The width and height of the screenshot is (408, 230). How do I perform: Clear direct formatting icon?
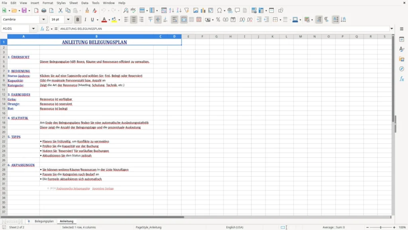tap(95, 10)
